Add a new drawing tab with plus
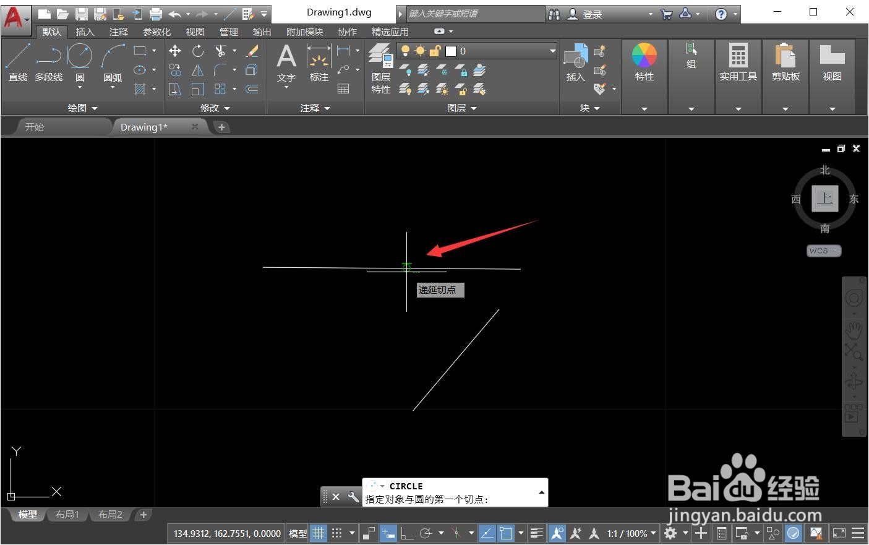This screenshot has height=545, width=869. tap(221, 127)
